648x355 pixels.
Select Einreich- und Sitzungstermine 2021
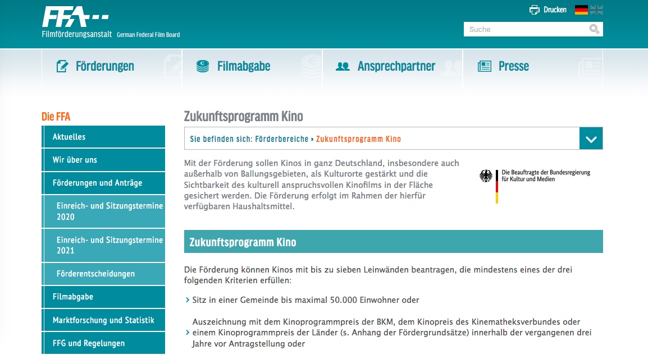tap(109, 245)
